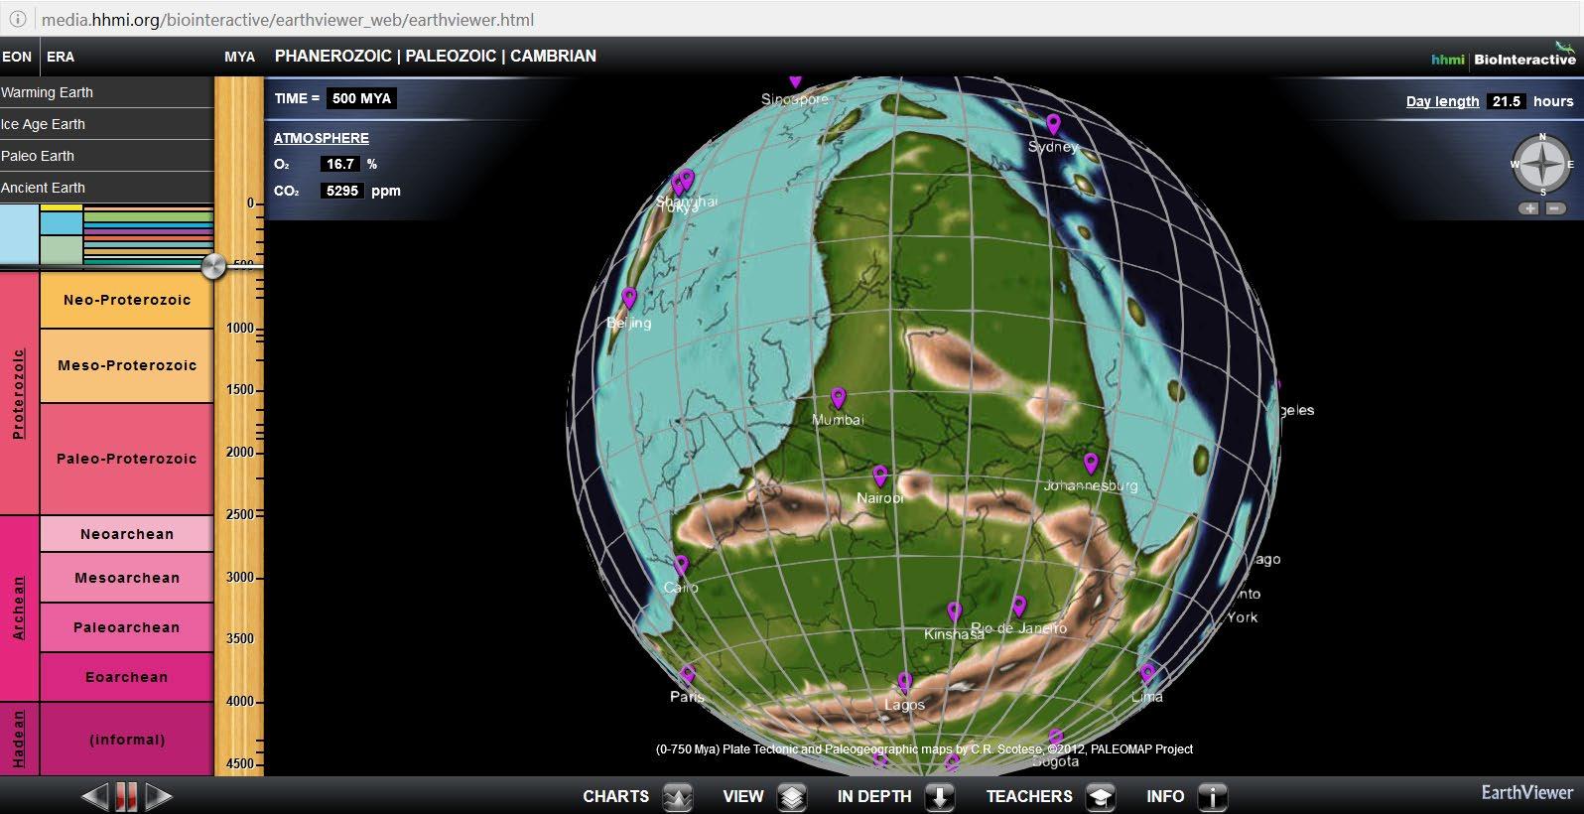Image resolution: width=1584 pixels, height=814 pixels.
Task: Click the Beijing map pin
Action: 629,298
